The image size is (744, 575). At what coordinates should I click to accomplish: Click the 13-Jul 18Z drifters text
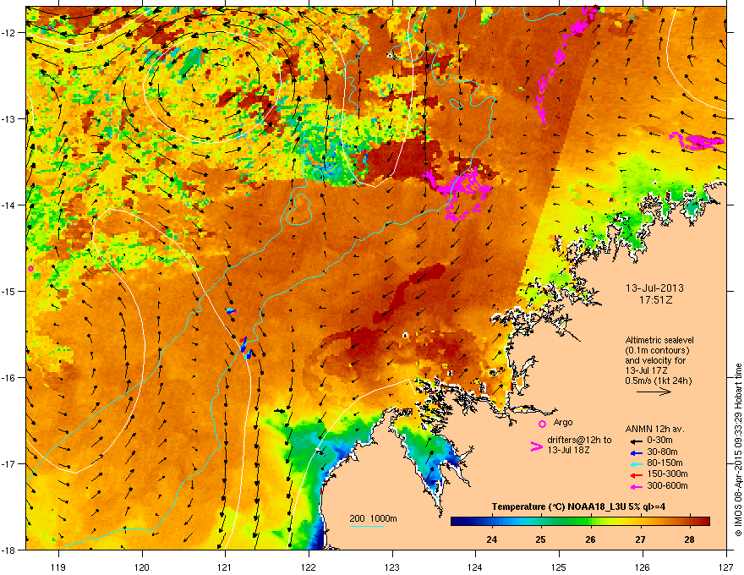coord(568,450)
